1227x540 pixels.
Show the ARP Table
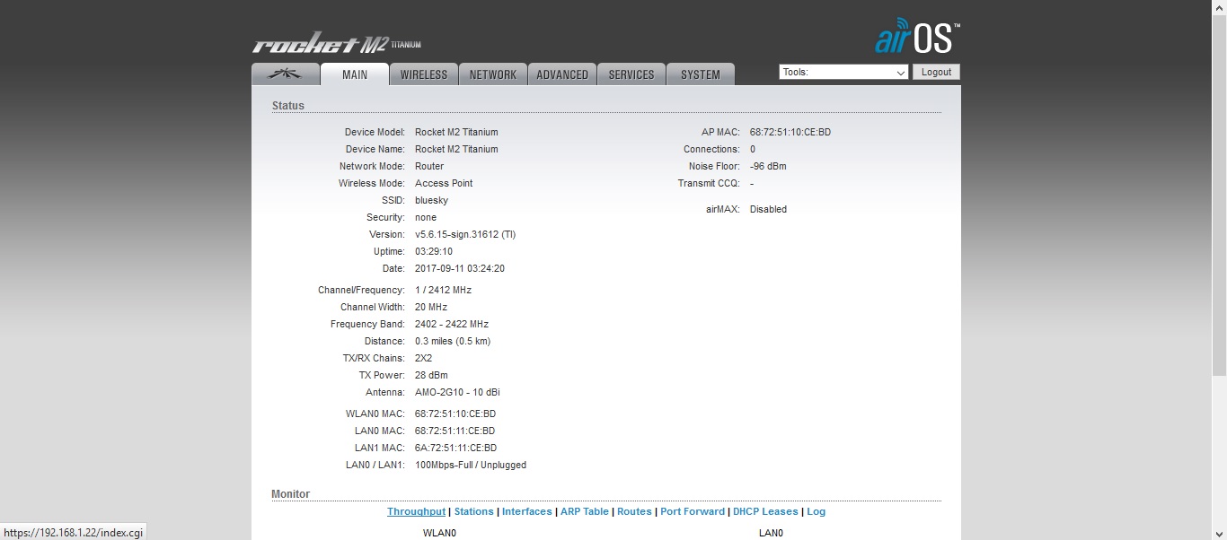pyautogui.click(x=585, y=511)
